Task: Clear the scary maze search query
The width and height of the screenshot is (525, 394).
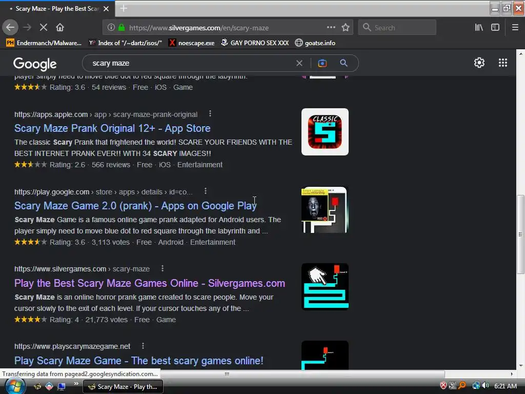Action: 299,63
